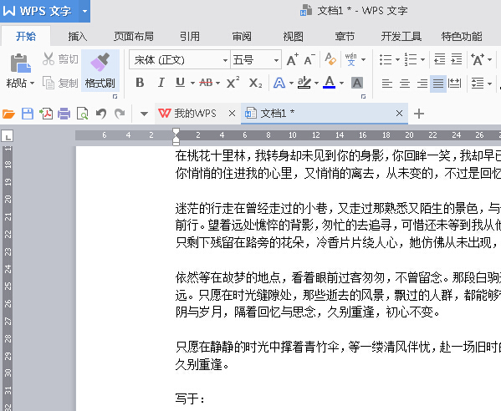Click the Save floppy disk icon
Screen dimensions: 501x411
click(x=28, y=114)
